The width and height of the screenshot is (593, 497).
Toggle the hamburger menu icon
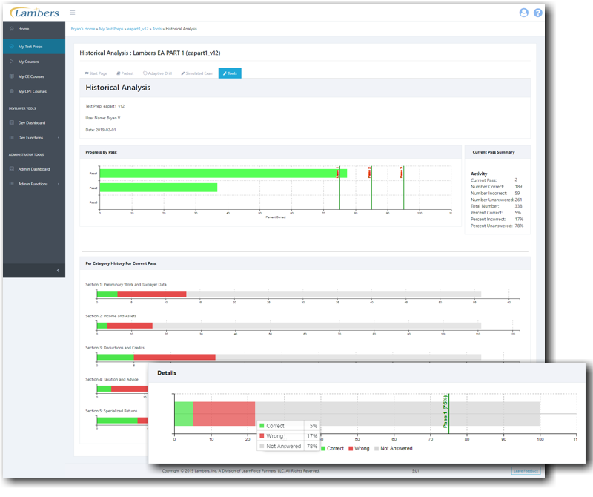click(x=72, y=13)
